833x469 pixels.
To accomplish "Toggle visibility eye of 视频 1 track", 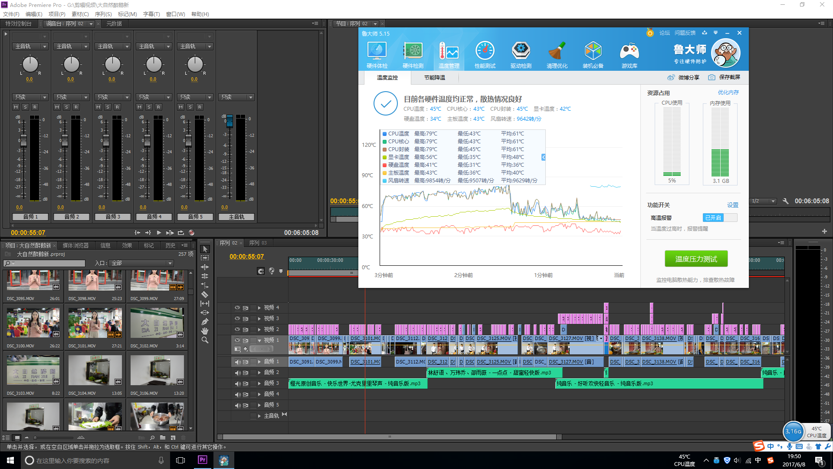I will click(237, 340).
